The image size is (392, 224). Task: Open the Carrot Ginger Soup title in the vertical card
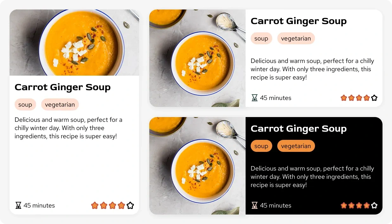(63, 87)
